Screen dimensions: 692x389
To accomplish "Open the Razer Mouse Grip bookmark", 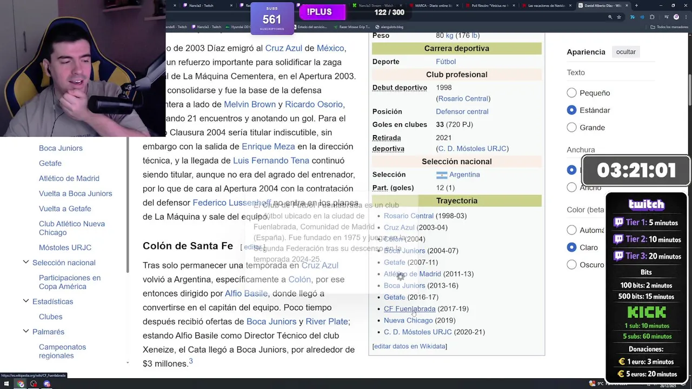I will [x=352, y=27].
